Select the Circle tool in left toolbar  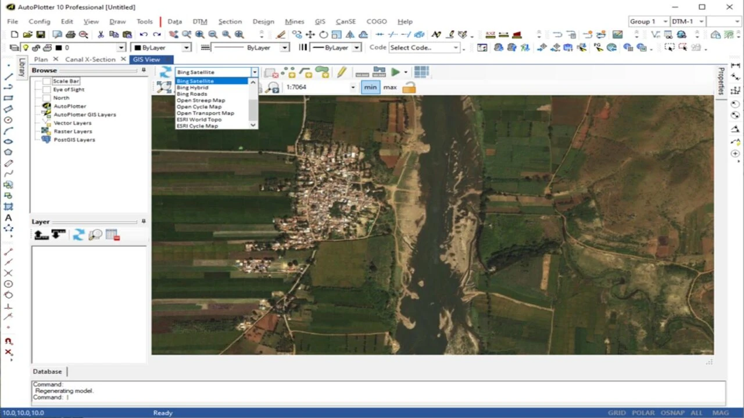click(9, 120)
